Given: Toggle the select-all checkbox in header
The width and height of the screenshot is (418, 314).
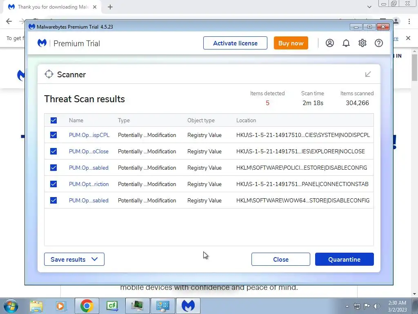Looking at the screenshot, I should (53, 121).
